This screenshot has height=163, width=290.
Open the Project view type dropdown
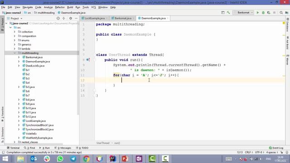click(14, 18)
